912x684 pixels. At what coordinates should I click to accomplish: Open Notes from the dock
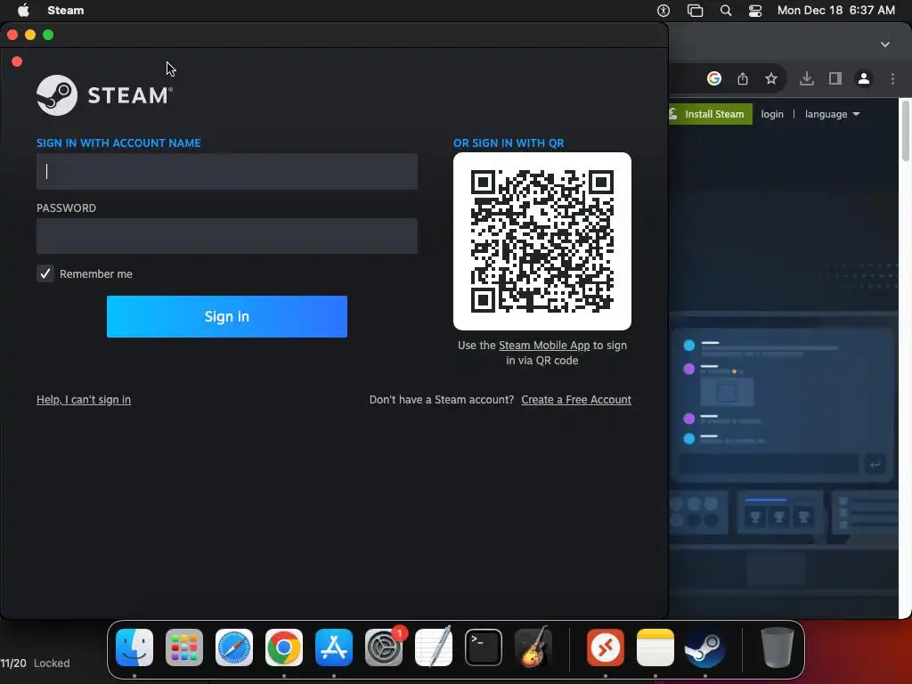655,647
